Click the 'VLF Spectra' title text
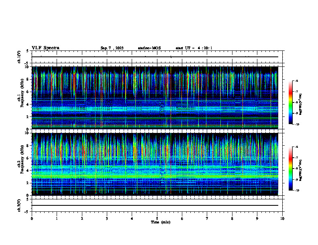This screenshot has width=318, height=245. (x=45, y=48)
